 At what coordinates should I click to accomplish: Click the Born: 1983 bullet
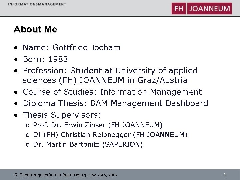coord(45,59)
